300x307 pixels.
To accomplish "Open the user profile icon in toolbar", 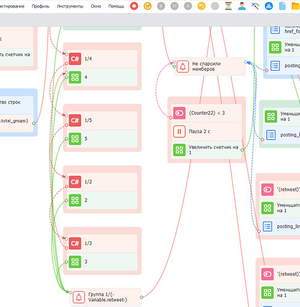I will (x=241, y=6).
